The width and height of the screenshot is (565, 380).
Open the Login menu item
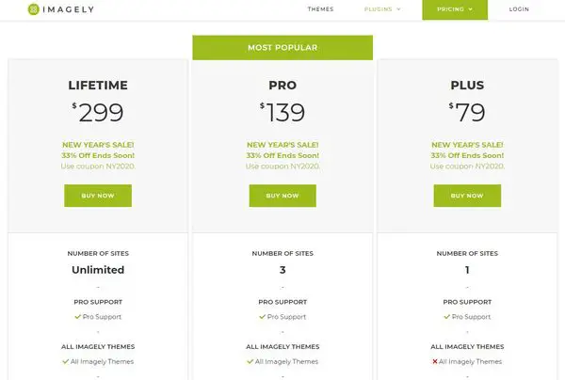[519, 9]
